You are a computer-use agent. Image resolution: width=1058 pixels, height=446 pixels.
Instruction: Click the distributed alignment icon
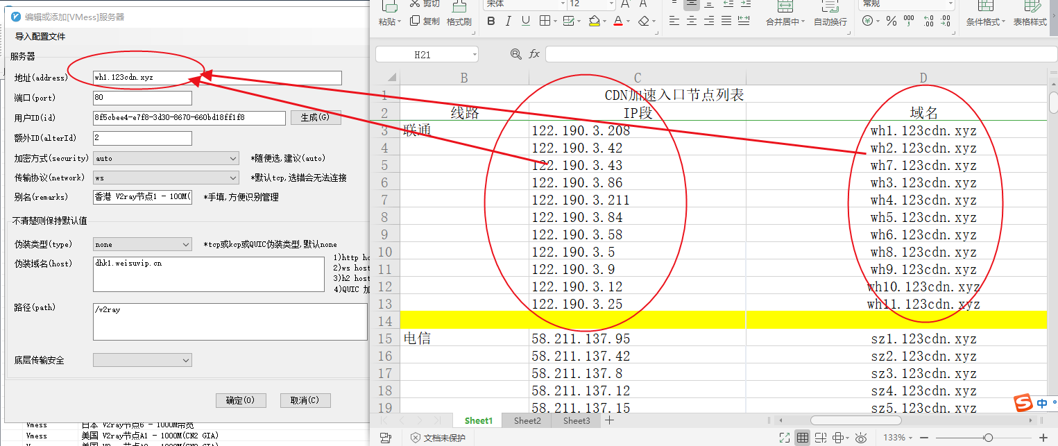(745, 21)
